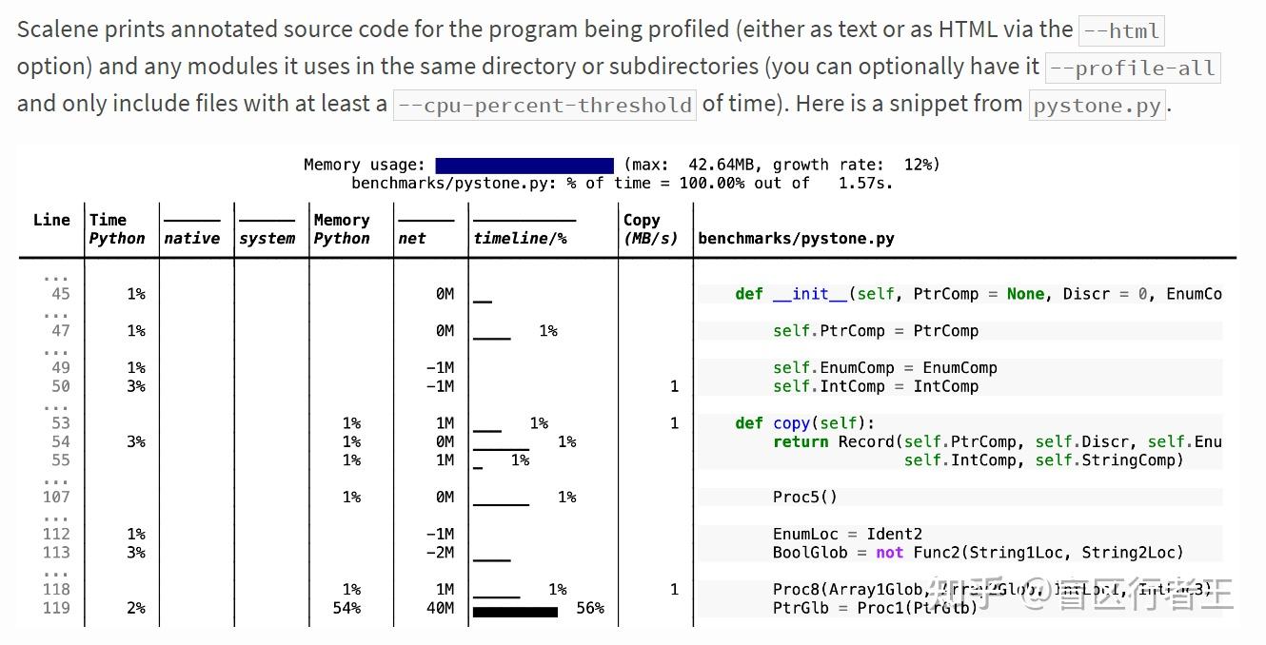Click line number 119 in the table
Image resolution: width=1266 pixels, height=645 pixels.
click(56, 608)
